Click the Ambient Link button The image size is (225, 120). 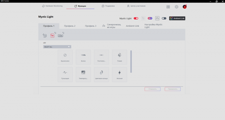pyautogui.click(x=177, y=18)
